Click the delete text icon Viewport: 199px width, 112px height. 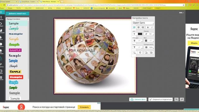click(x=151, y=53)
